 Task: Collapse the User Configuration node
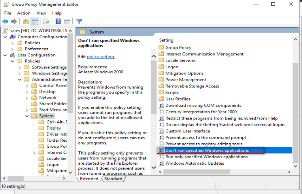tap(5, 55)
